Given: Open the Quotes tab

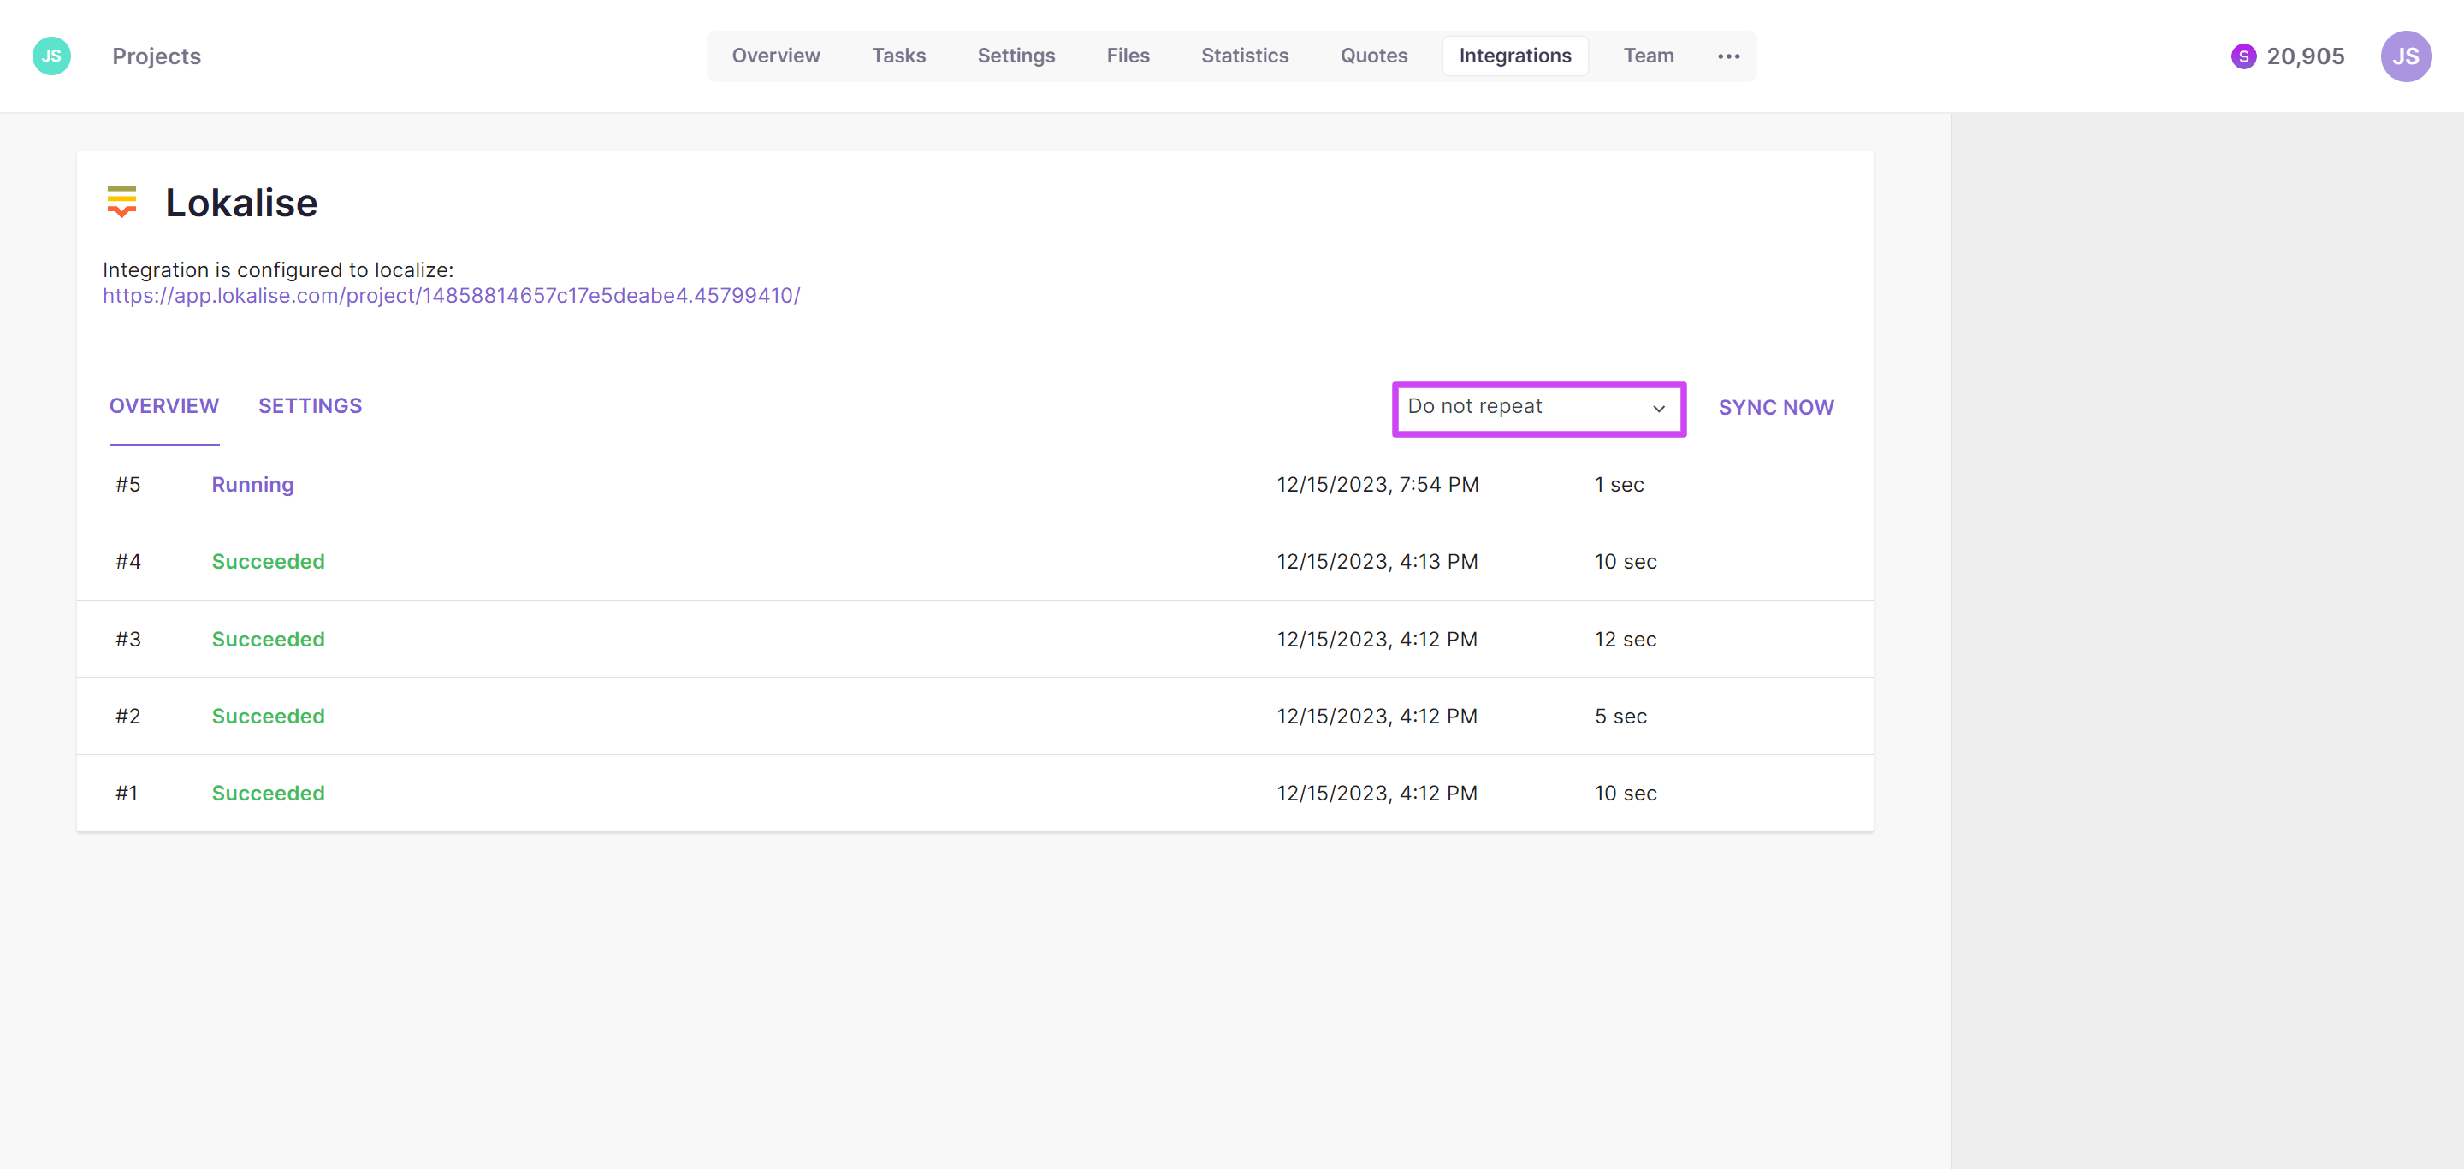Looking at the screenshot, I should 1373,56.
